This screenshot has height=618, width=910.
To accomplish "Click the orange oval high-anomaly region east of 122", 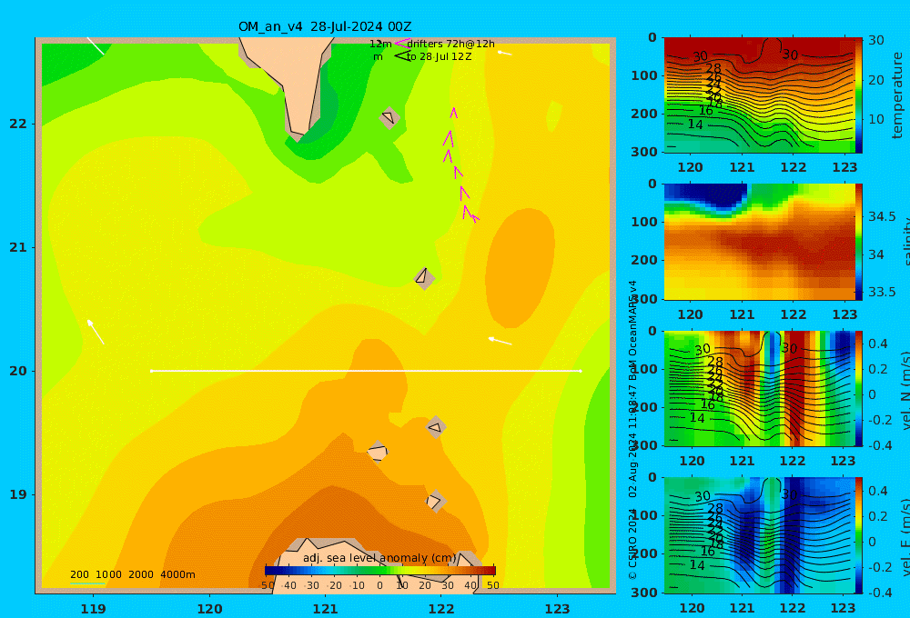I will tap(520, 268).
